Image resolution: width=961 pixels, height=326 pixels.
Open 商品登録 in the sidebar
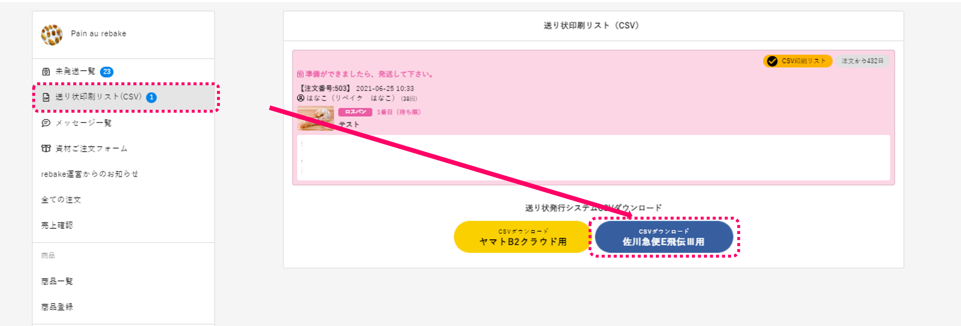57,307
